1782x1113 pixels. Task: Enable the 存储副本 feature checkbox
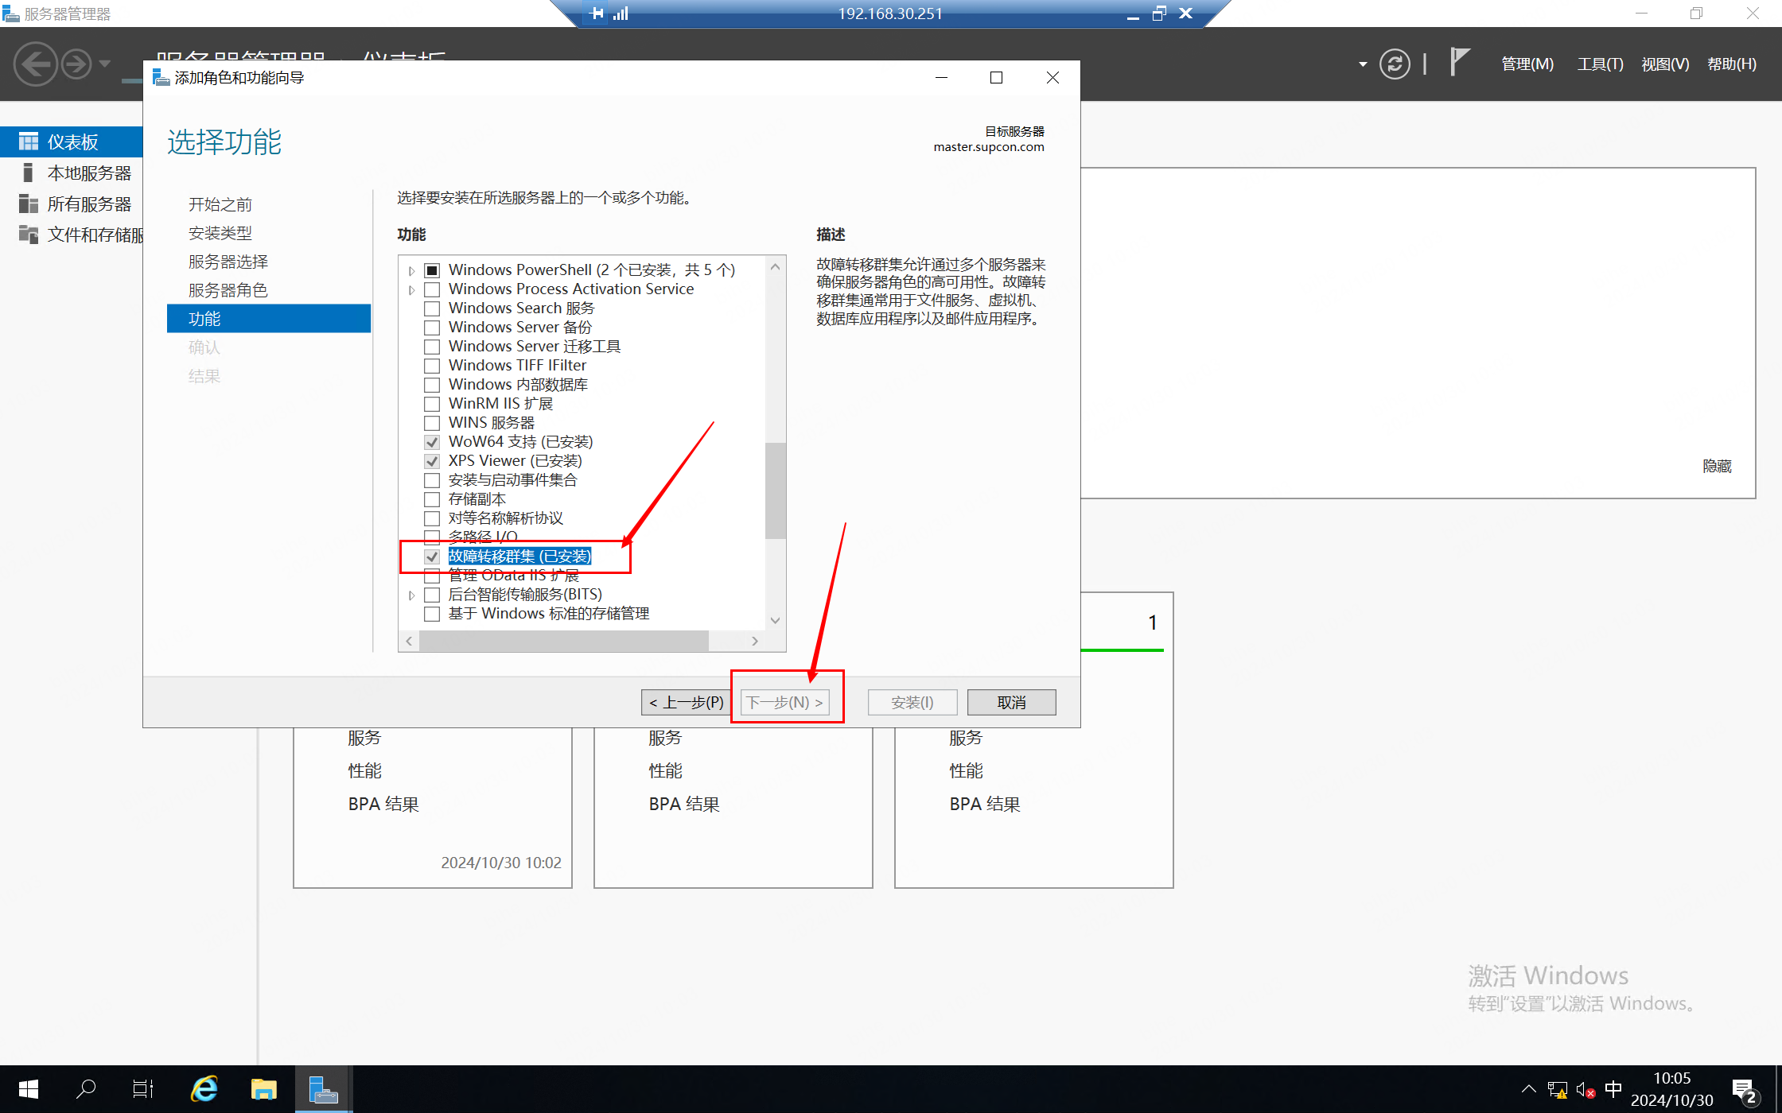(432, 499)
